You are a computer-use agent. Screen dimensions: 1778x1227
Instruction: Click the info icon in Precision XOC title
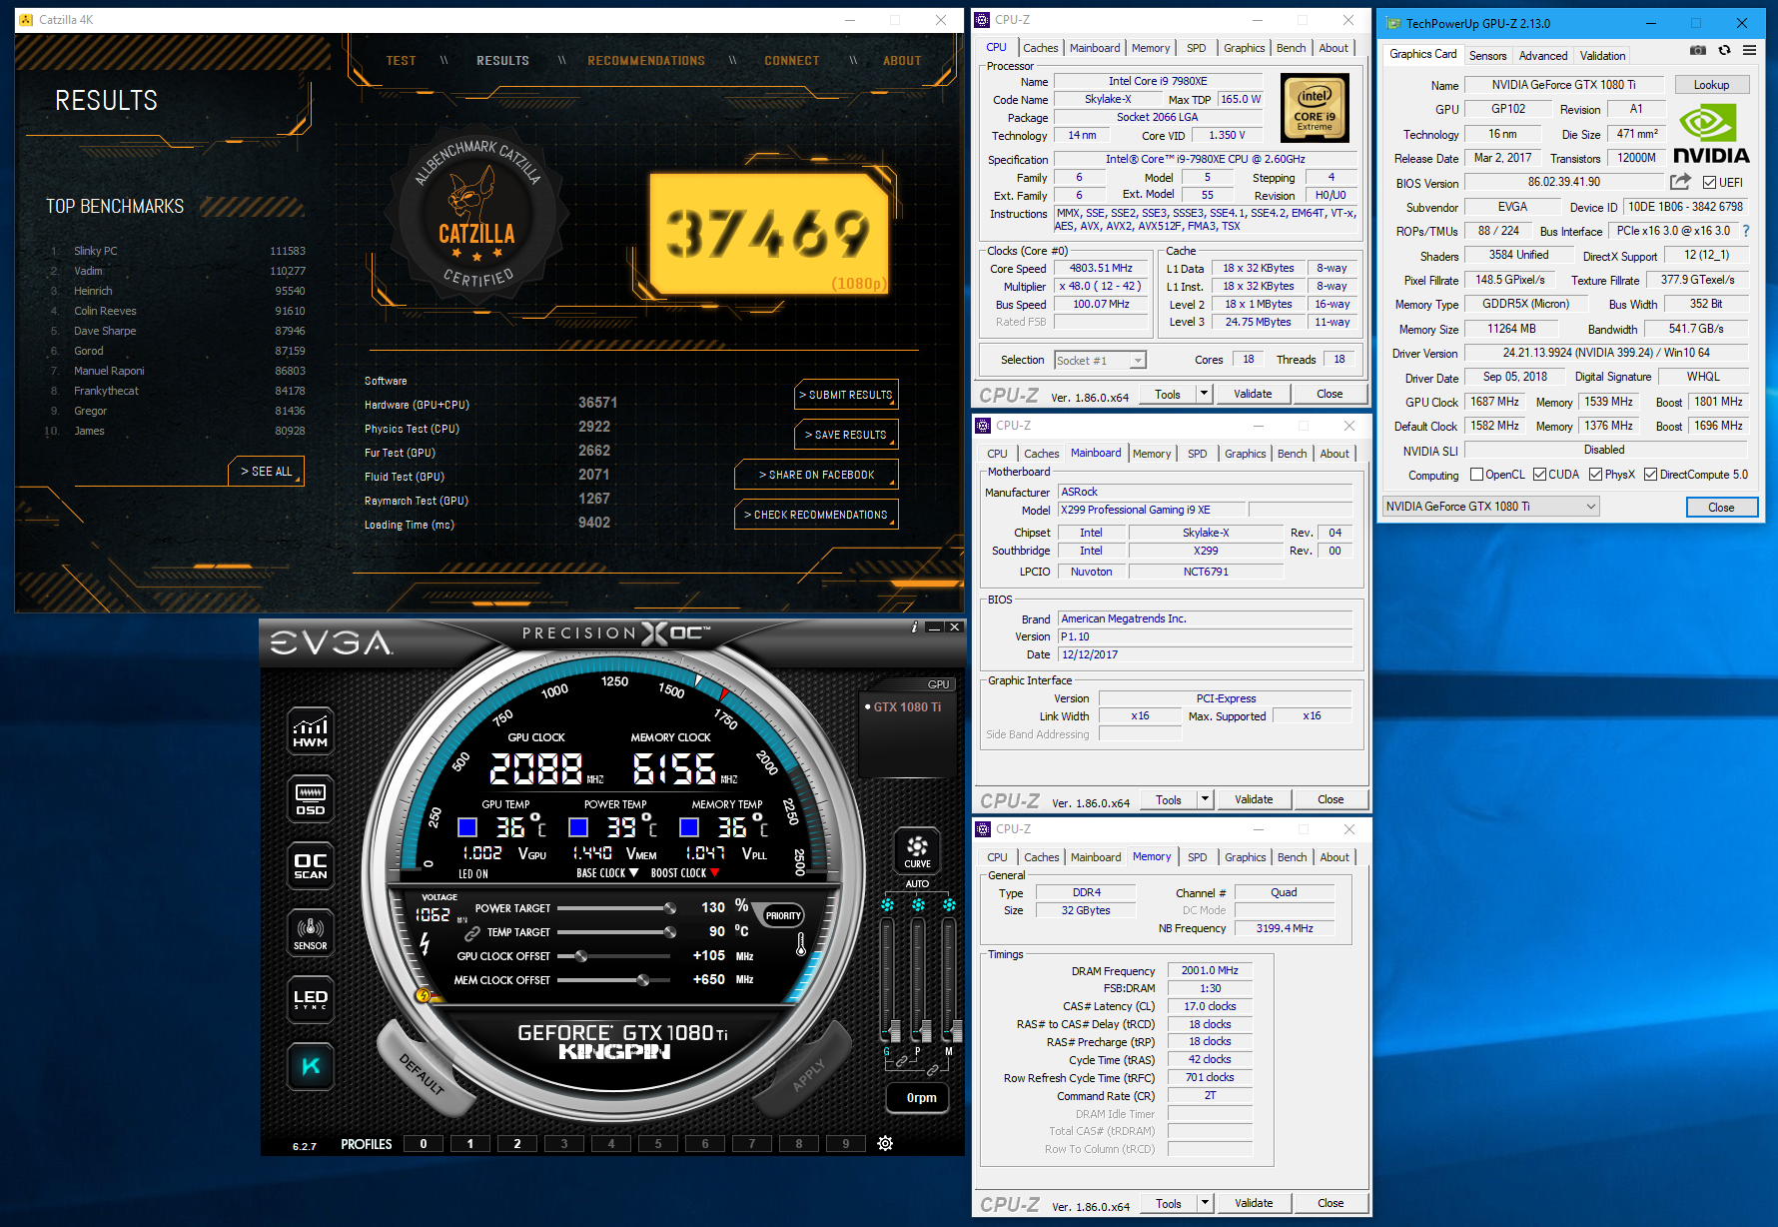(x=914, y=627)
